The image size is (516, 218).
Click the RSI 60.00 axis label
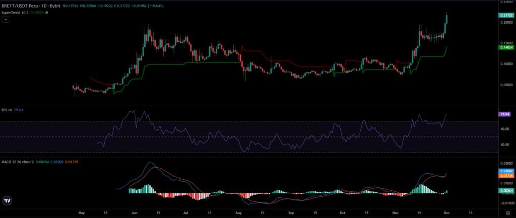505,129
